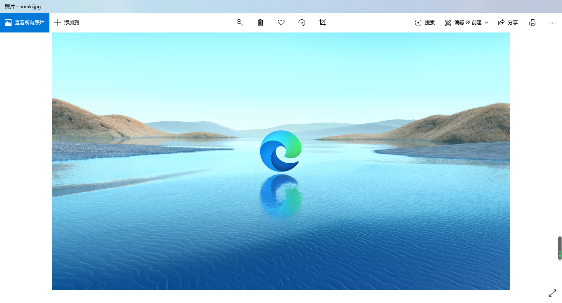Print the photo using the printer icon

click(x=533, y=23)
